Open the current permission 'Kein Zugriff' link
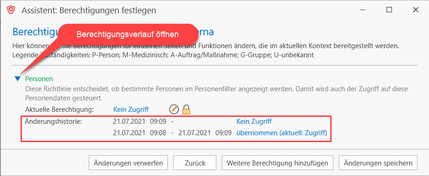This screenshot has width=429, height=176. [131, 110]
